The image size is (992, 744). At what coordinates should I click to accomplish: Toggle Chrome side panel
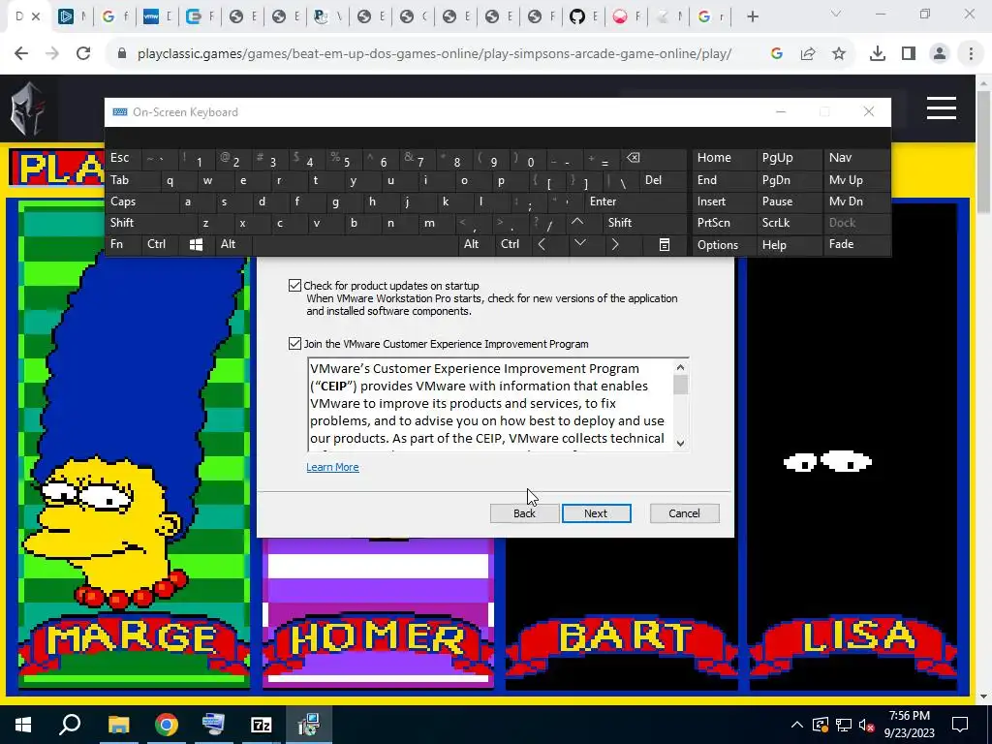[909, 54]
